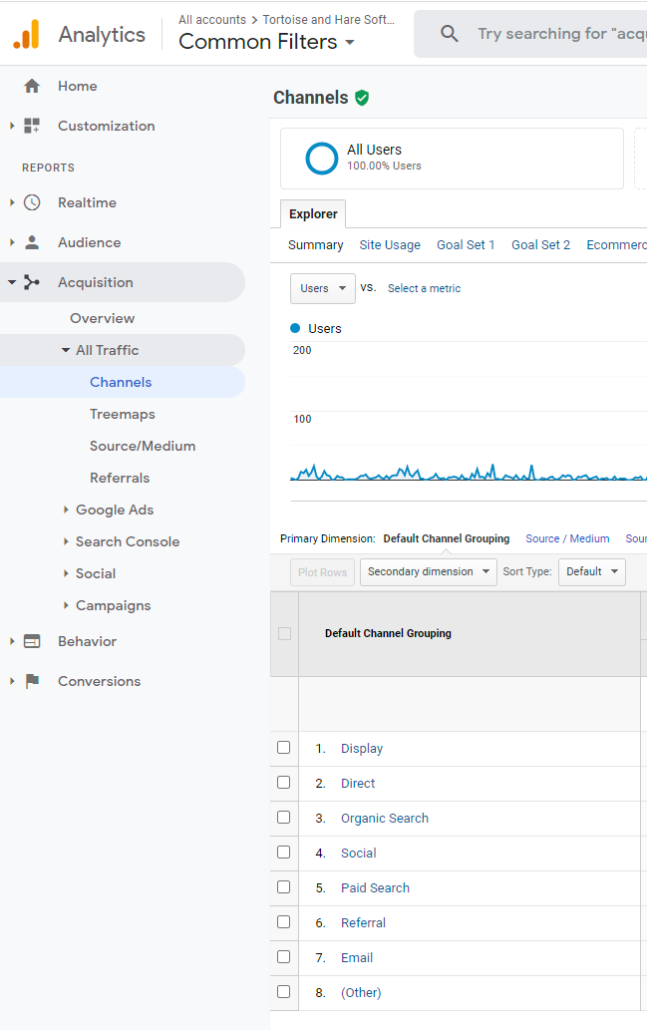Switch to the Site Usage tab

pos(390,245)
